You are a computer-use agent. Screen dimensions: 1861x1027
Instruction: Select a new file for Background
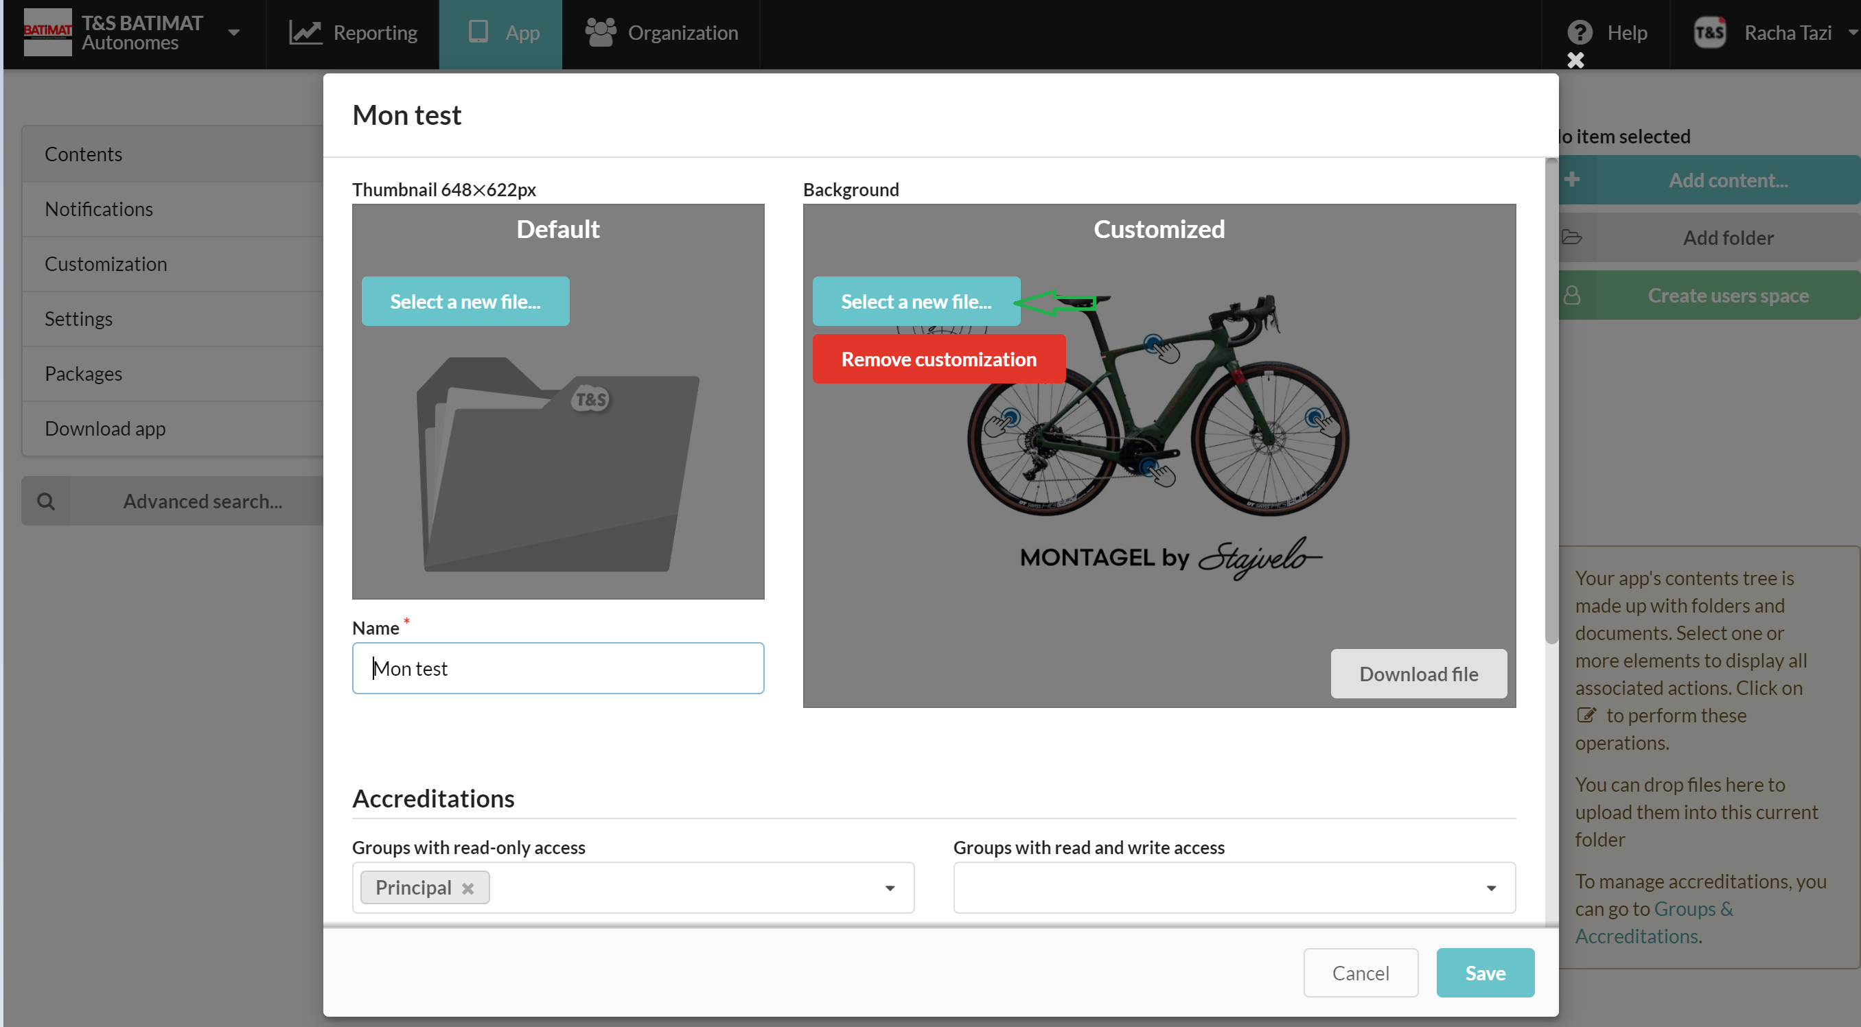(x=916, y=301)
